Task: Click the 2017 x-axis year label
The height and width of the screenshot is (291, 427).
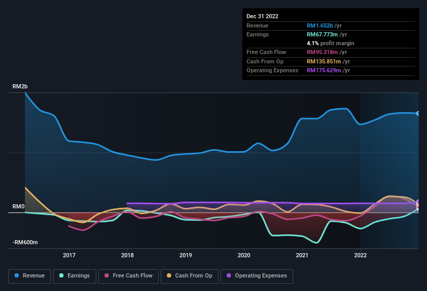Action: coord(69,255)
